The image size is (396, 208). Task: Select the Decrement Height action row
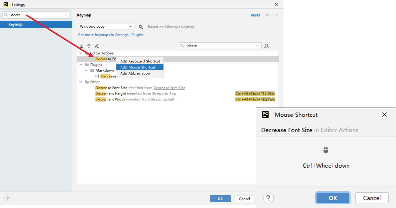(x=110, y=93)
